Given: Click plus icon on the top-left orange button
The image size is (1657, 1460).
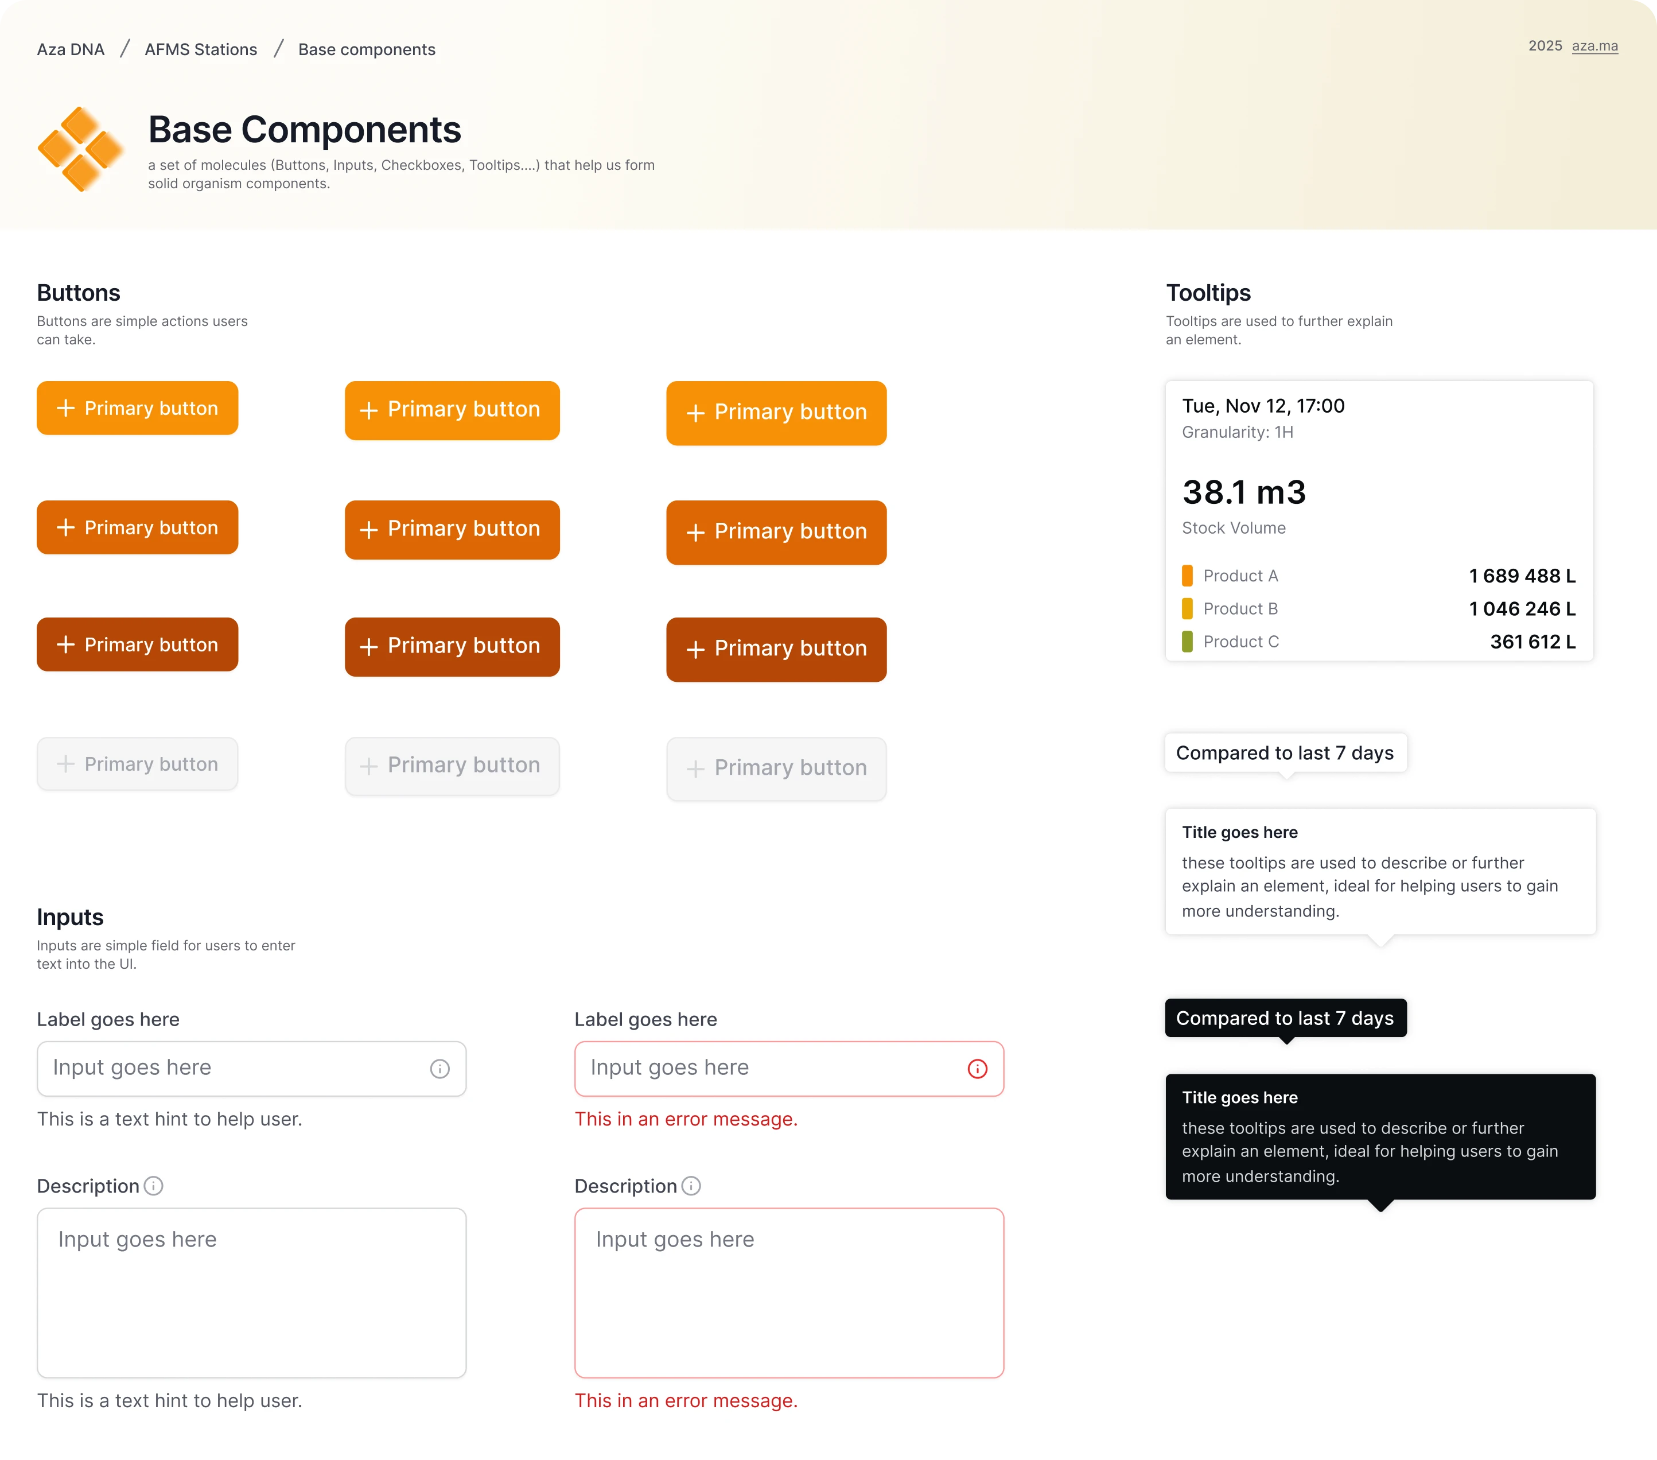Looking at the screenshot, I should pyautogui.click(x=65, y=408).
